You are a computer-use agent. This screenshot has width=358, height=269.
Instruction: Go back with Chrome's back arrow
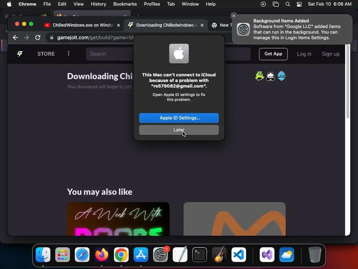coord(15,37)
